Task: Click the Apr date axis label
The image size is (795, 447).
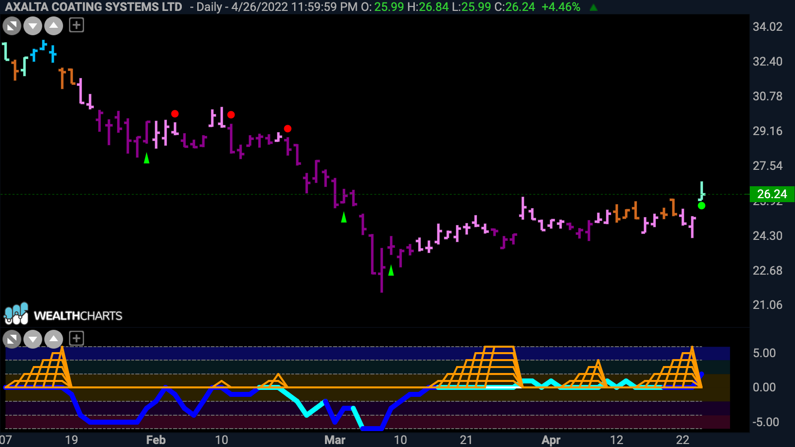Action: [551, 440]
